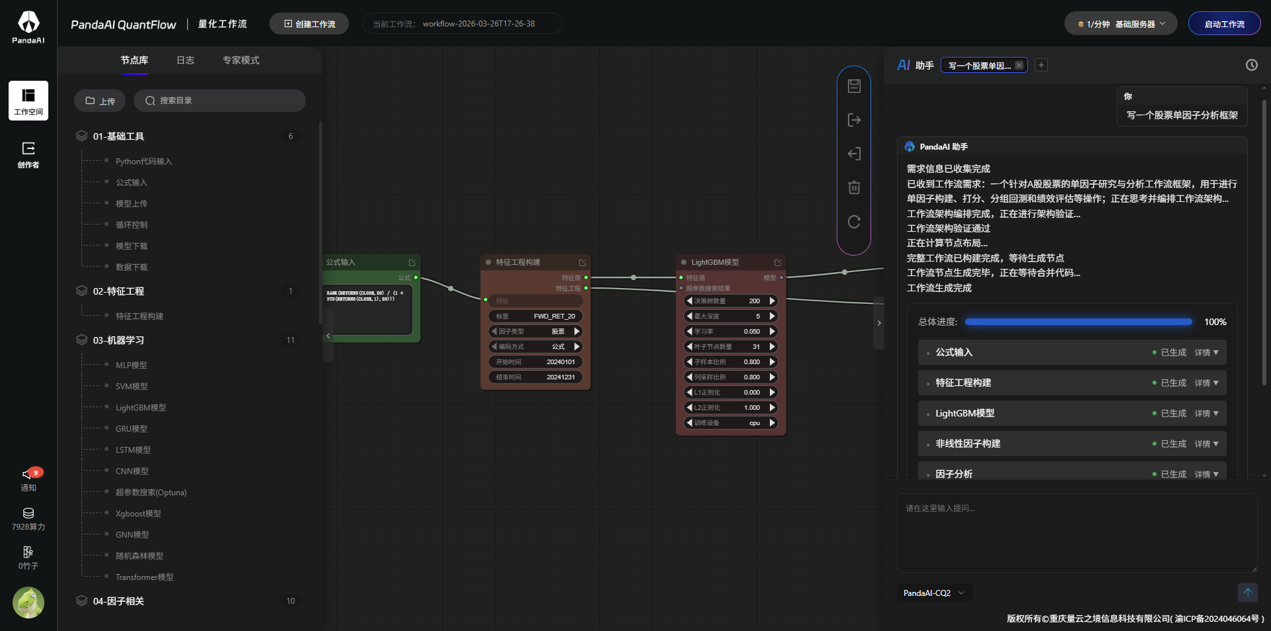Click the save icon in canvas toolbar
Viewport: 1271px width, 631px height.
point(854,86)
